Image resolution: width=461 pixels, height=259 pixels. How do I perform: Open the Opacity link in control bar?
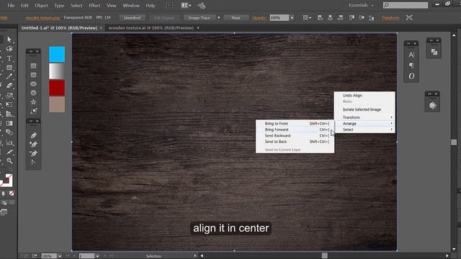coord(259,18)
